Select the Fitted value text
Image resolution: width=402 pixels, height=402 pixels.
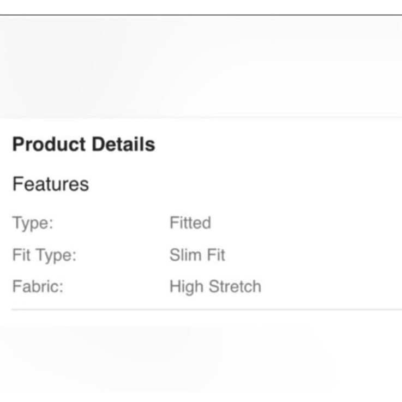[190, 223]
